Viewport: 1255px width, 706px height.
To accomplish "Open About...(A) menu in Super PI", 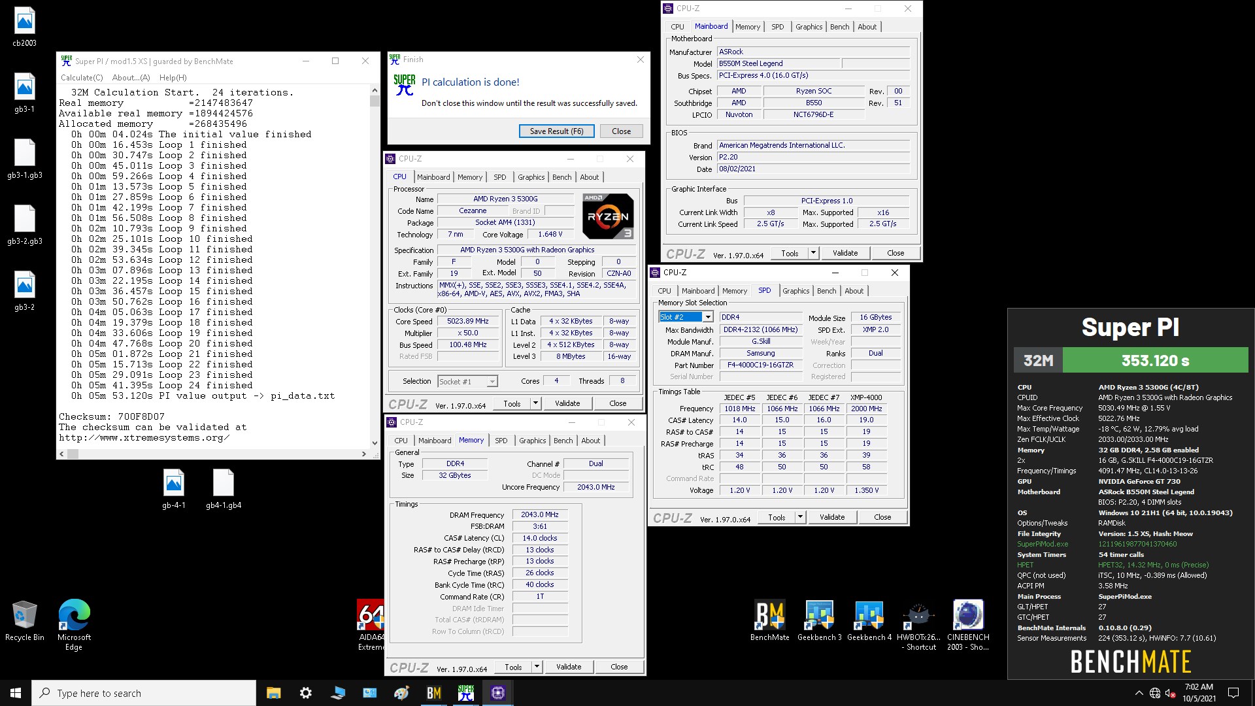I will pos(131,77).
